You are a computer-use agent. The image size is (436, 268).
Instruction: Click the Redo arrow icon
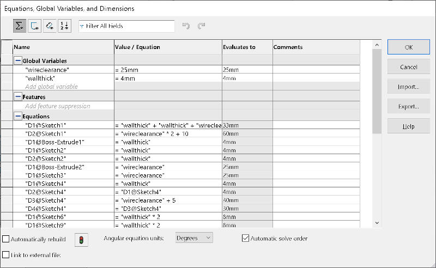(x=202, y=26)
